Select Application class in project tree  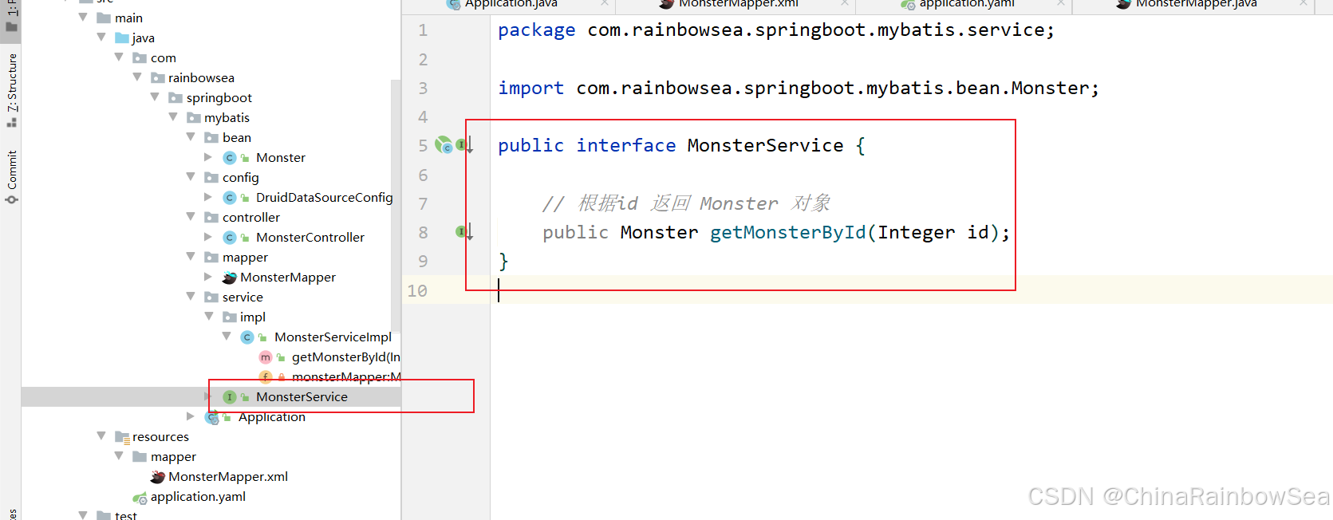coord(271,417)
